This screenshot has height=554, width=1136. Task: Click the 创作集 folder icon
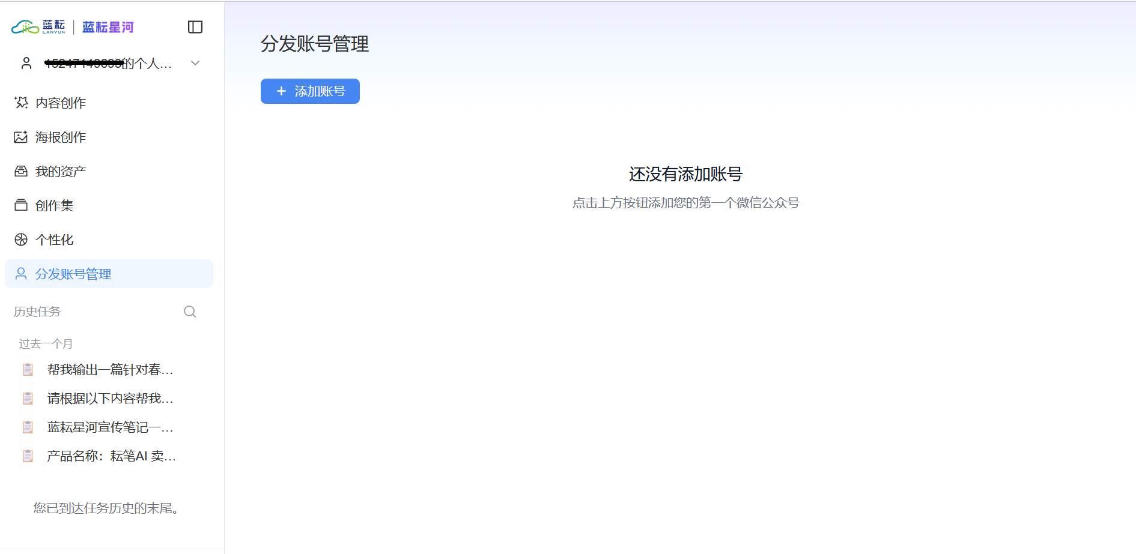tap(21, 205)
